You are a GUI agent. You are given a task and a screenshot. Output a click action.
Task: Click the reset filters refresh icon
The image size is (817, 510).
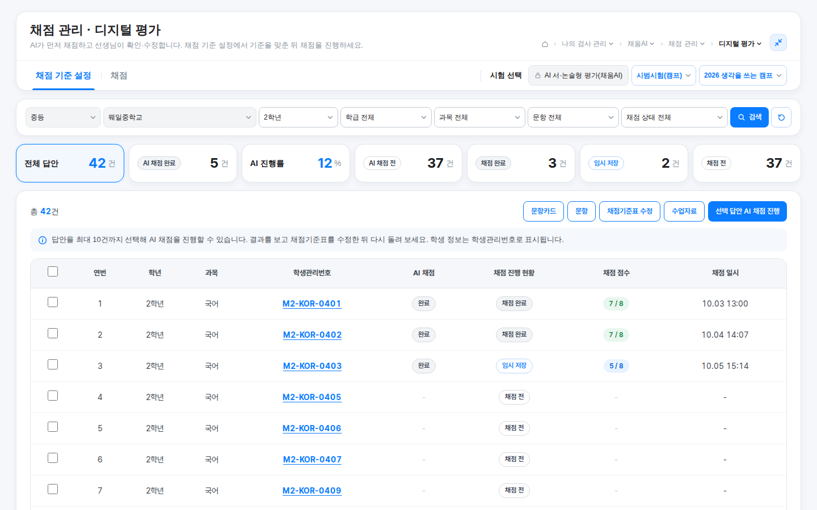(781, 117)
